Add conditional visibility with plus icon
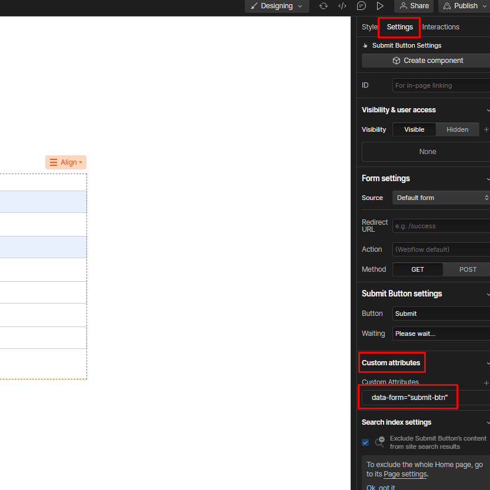 tap(486, 129)
